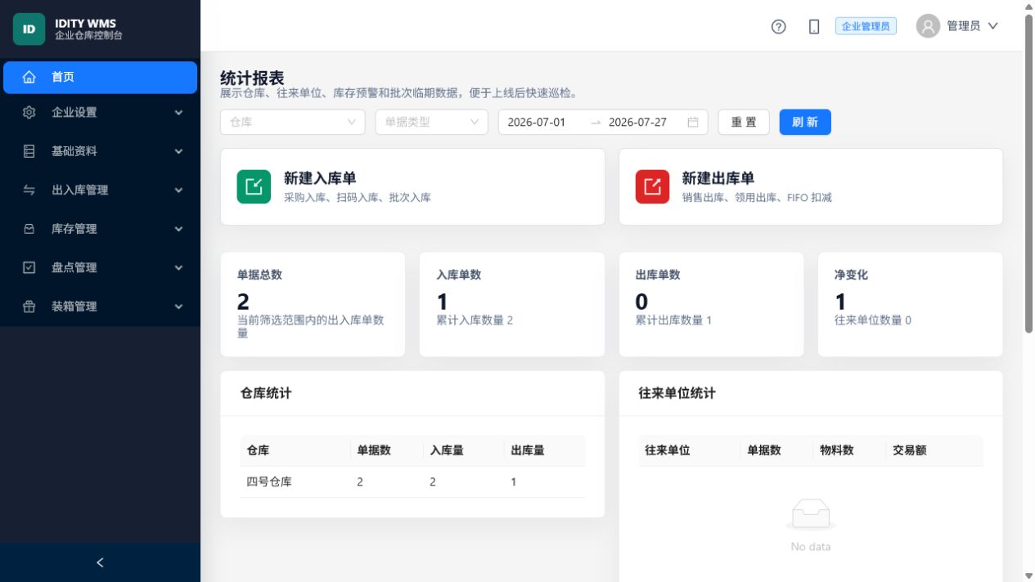Click the 入库单数 statistic card
The height and width of the screenshot is (582, 1035).
point(512,304)
